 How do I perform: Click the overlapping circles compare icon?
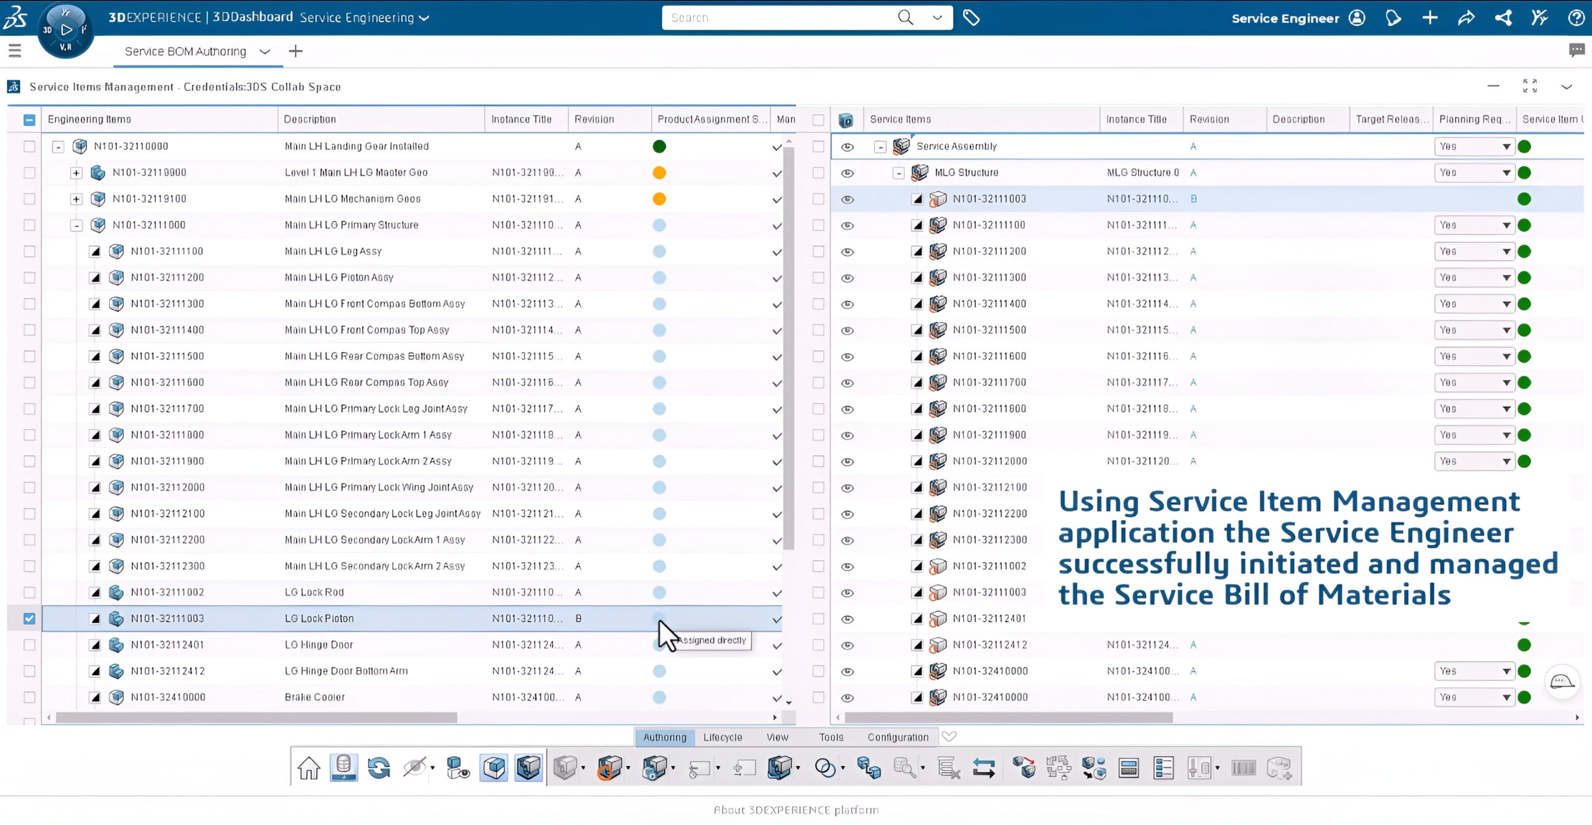825,768
